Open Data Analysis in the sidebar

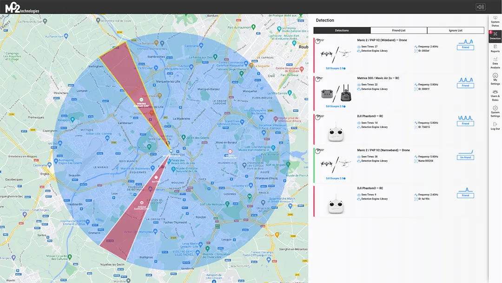pyautogui.click(x=495, y=63)
